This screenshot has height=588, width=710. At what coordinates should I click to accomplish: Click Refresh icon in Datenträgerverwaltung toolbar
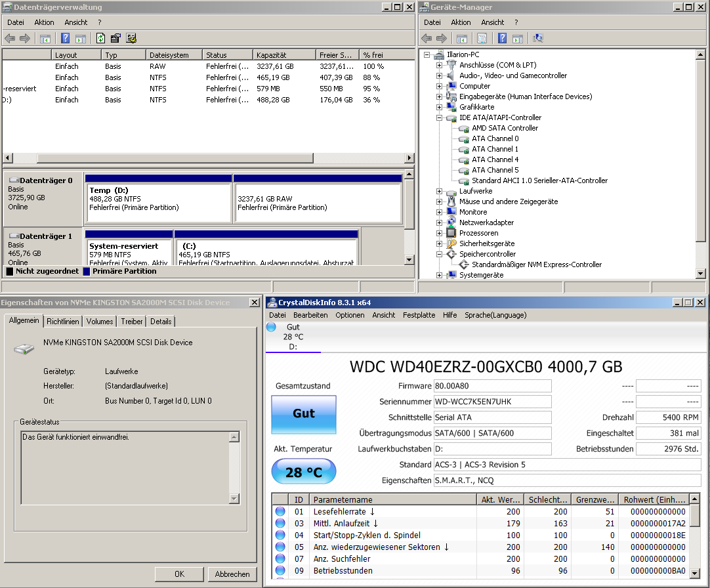(100, 39)
